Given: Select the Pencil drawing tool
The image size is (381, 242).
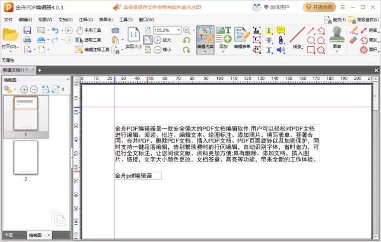Looking at the screenshot, I should (353, 30).
